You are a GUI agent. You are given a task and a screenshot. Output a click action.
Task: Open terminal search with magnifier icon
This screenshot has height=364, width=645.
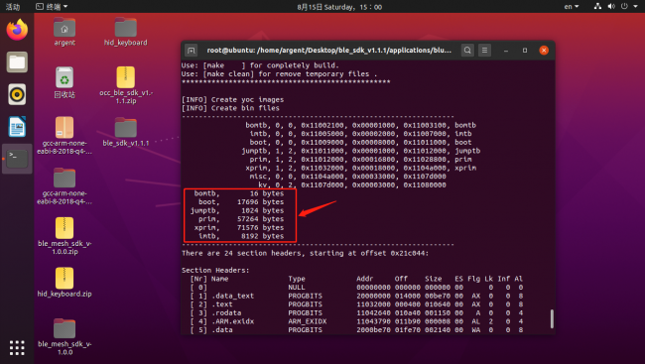[x=467, y=51]
